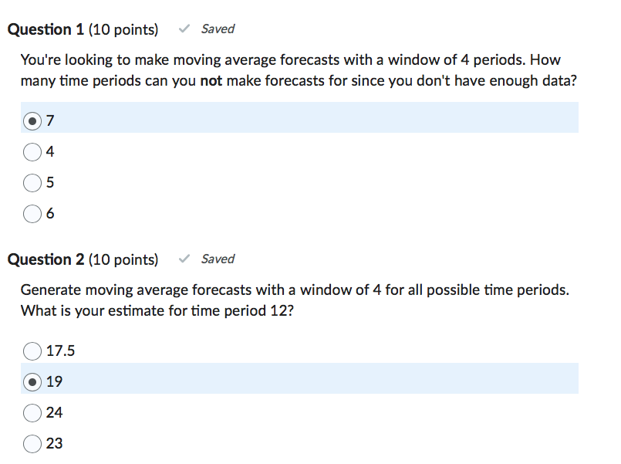Select radio option 7 for Question 1
Viewport: 621px width, 464px height.
click(32, 120)
